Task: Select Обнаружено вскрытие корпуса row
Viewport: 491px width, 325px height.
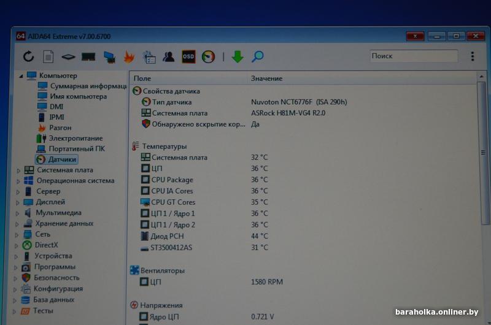Action: (201, 124)
